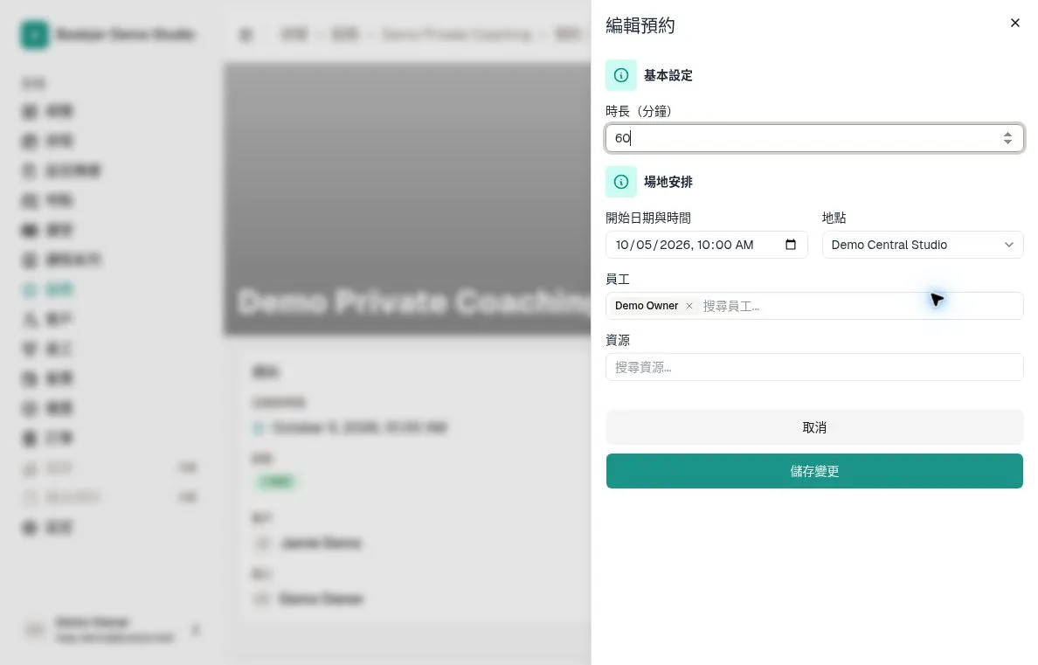Click the 編輯預約 title
This screenshot has width=1038, height=665.
(640, 26)
